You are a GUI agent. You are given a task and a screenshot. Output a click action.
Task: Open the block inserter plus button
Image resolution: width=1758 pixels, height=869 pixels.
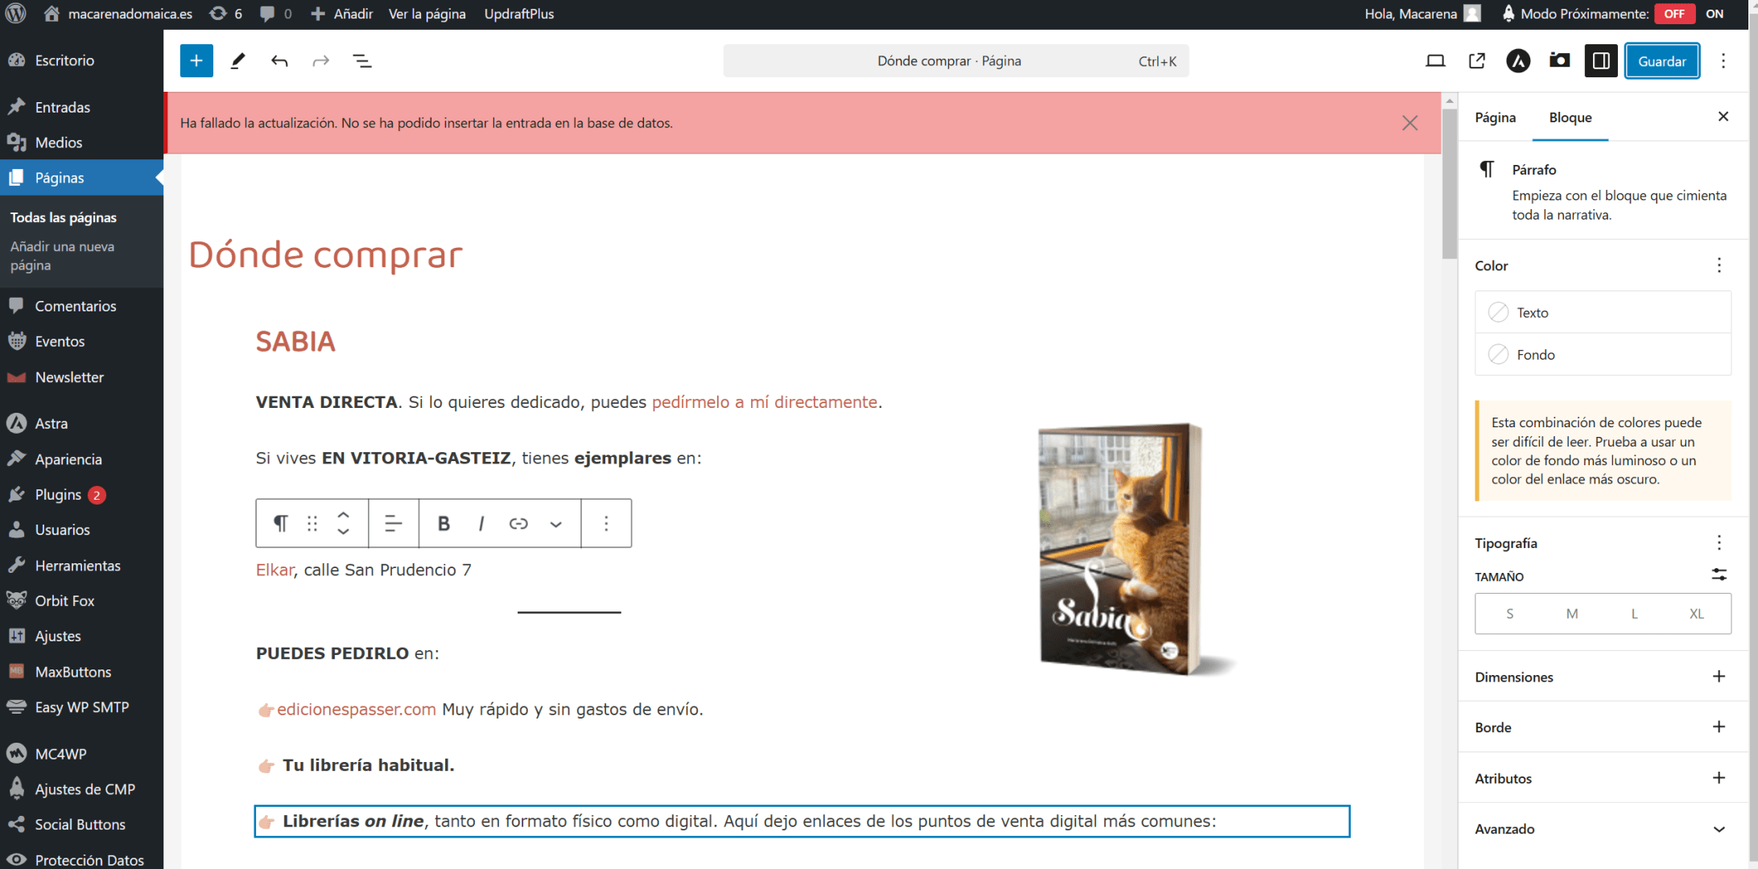[196, 61]
